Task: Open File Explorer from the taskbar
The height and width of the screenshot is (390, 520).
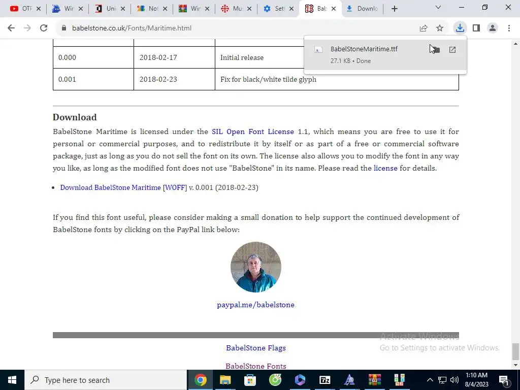Action: point(225,380)
